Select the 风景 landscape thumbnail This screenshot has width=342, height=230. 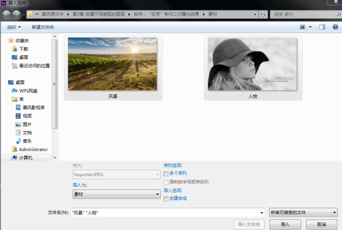click(x=112, y=64)
